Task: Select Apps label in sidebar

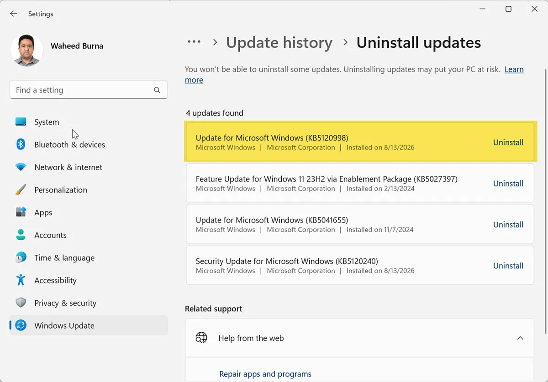Action: click(43, 212)
